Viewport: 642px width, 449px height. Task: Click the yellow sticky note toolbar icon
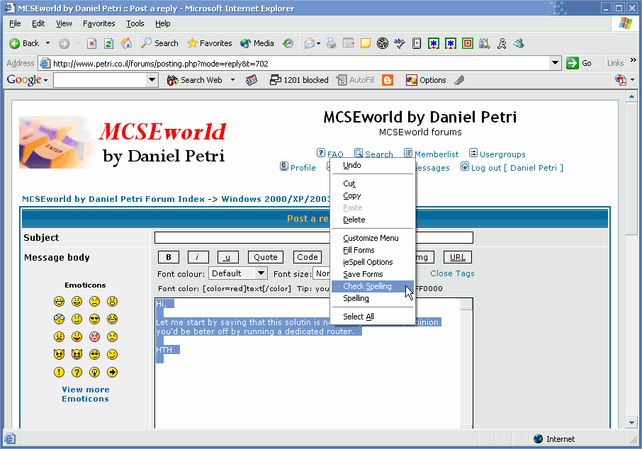click(x=365, y=43)
